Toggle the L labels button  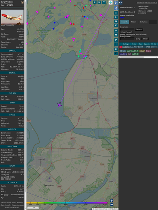[x=116, y=17]
